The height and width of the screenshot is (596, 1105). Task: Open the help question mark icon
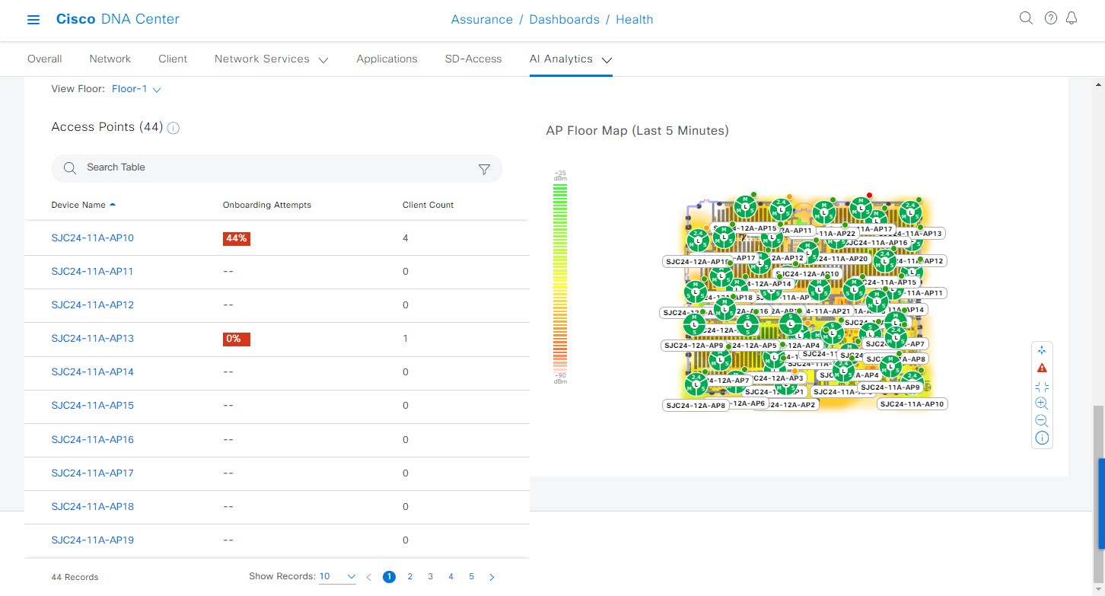[1051, 18]
